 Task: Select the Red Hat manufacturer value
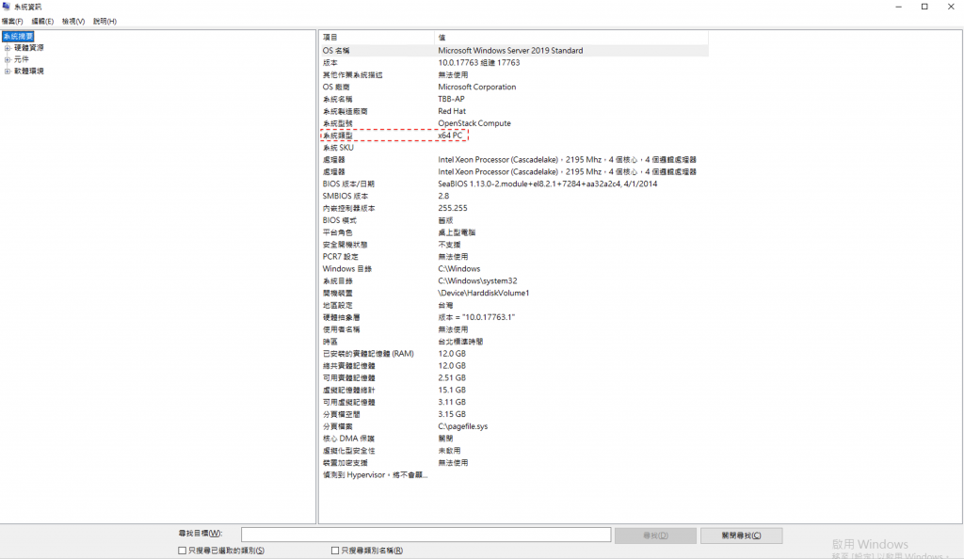pyautogui.click(x=452, y=111)
